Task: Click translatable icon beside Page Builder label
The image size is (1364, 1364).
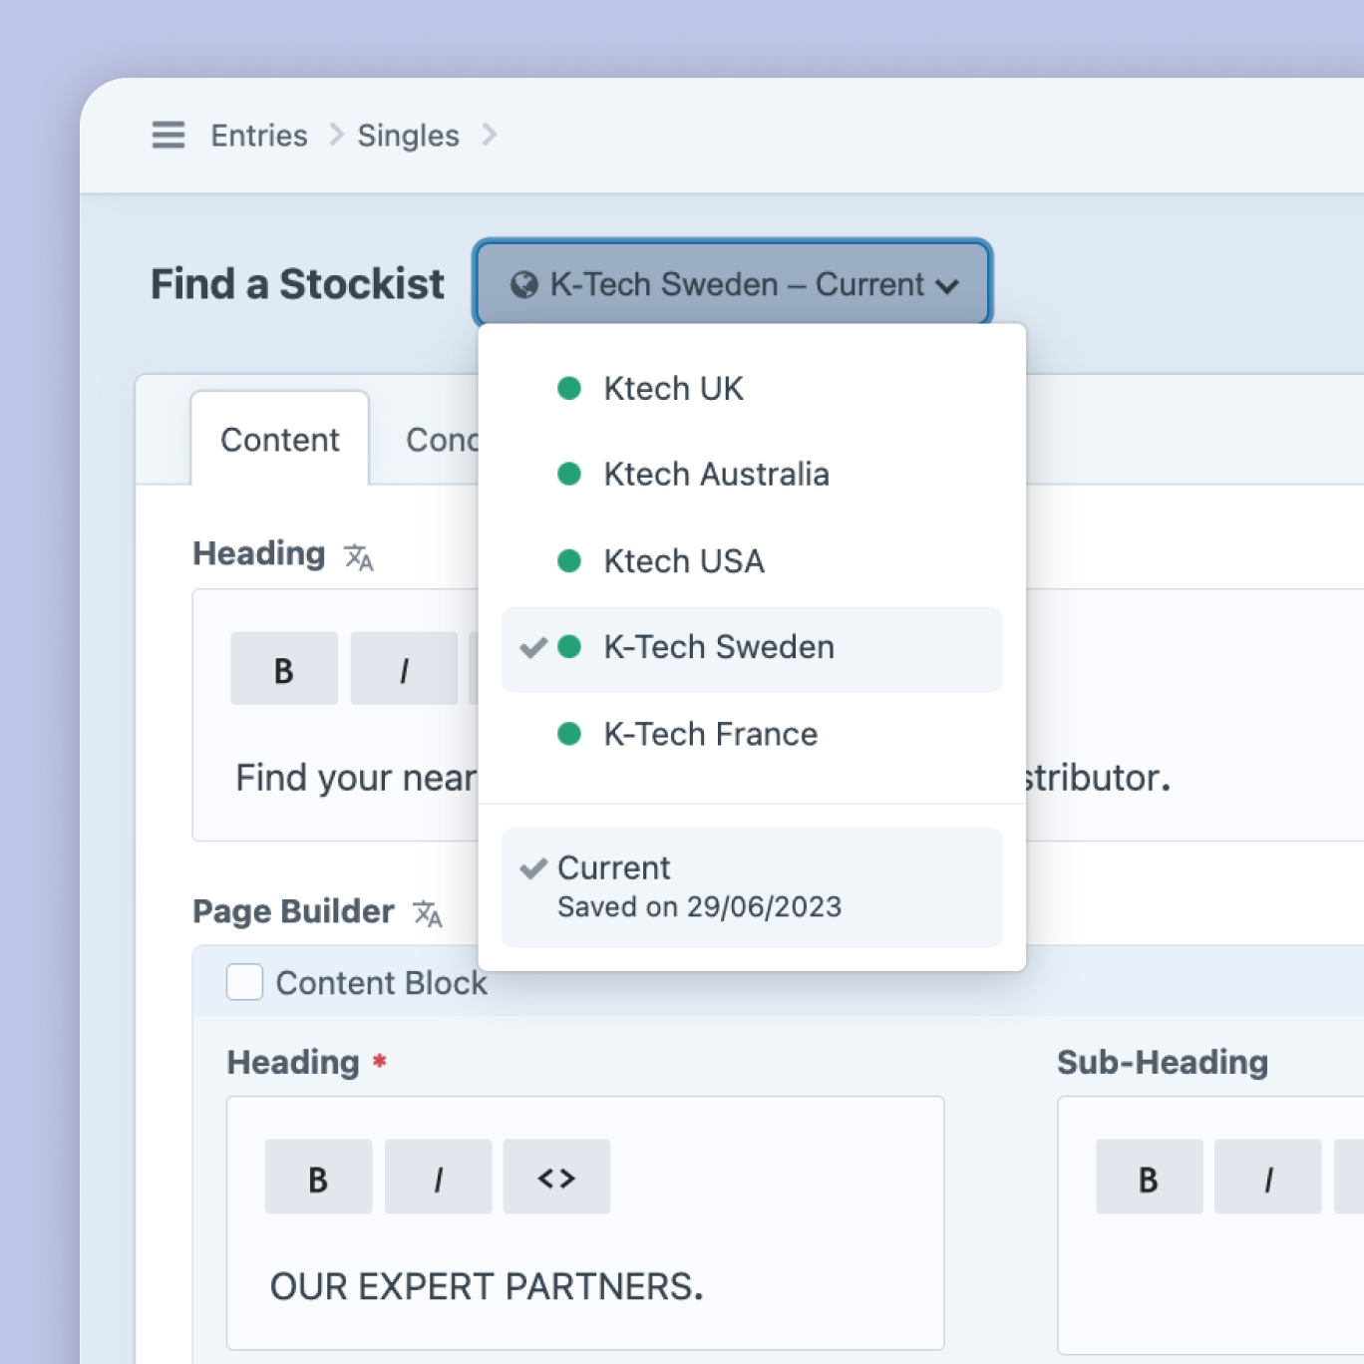Action: coord(428,913)
